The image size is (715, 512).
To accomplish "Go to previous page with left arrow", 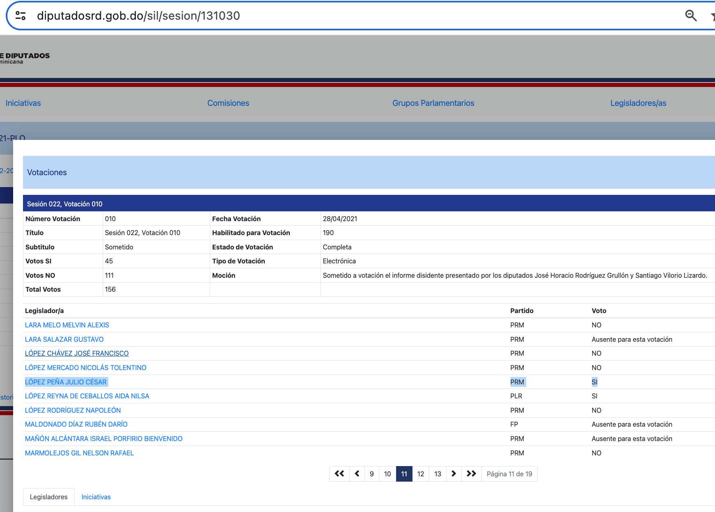I will [357, 474].
